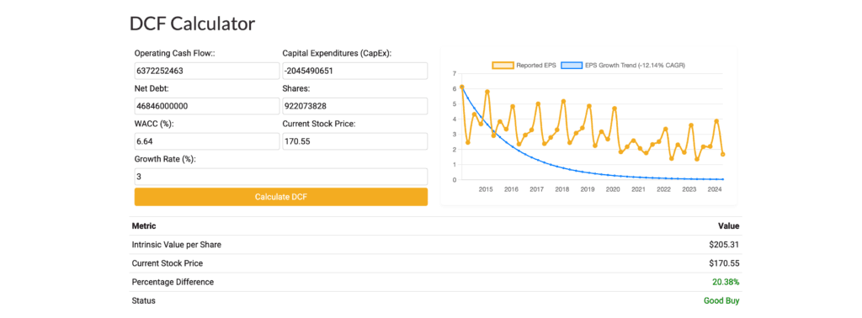Click the 2017 x-axis label
The image size is (862, 318).
(536, 189)
